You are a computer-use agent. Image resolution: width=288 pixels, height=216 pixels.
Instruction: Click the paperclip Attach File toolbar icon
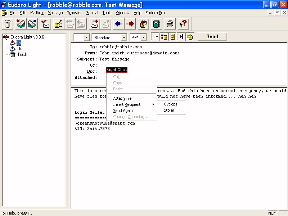[x=143, y=24]
